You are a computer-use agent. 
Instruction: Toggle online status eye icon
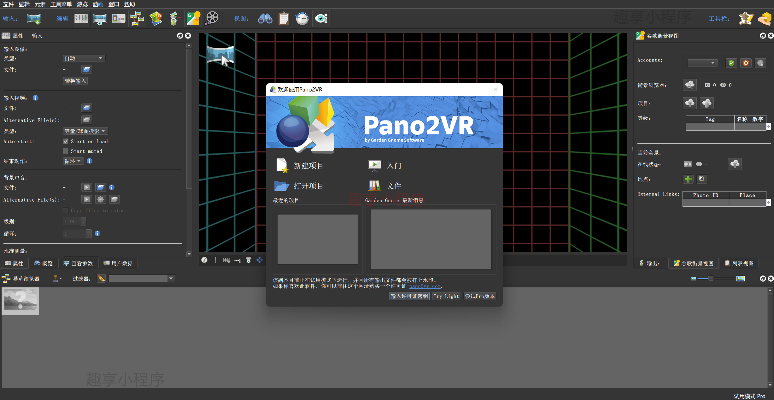coord(699,164)
